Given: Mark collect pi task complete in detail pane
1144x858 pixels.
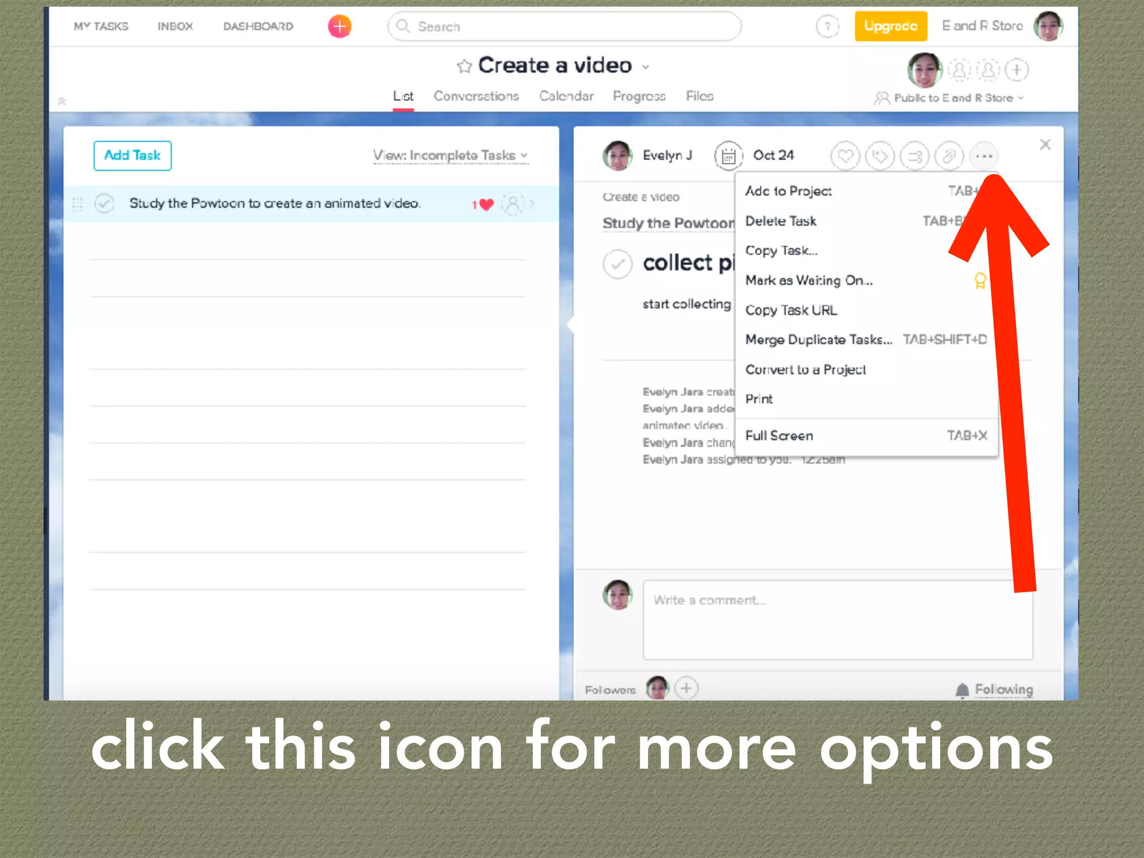Looking at the screenshot, I should click(618, 264).
